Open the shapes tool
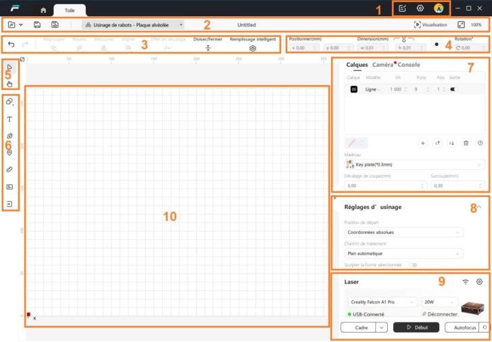This screenshot has width=492, height=342. point(9,101)
